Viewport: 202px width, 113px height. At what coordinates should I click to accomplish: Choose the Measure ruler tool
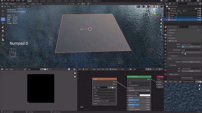[x=3, y=40]
